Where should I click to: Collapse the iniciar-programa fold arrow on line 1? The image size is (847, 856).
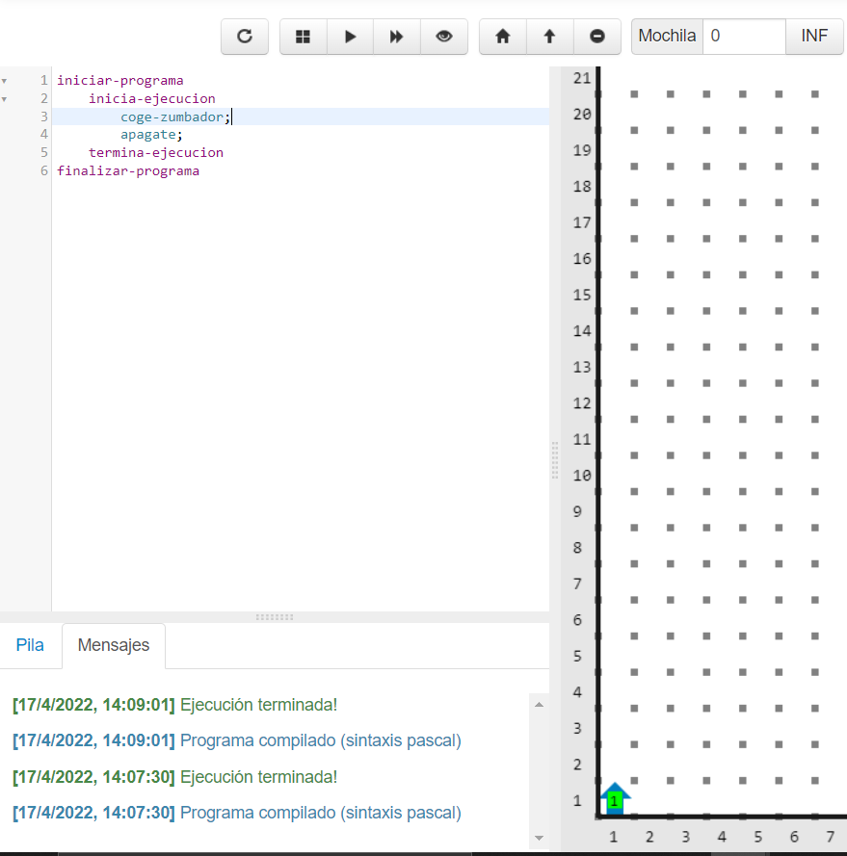[x=5, y=81]
